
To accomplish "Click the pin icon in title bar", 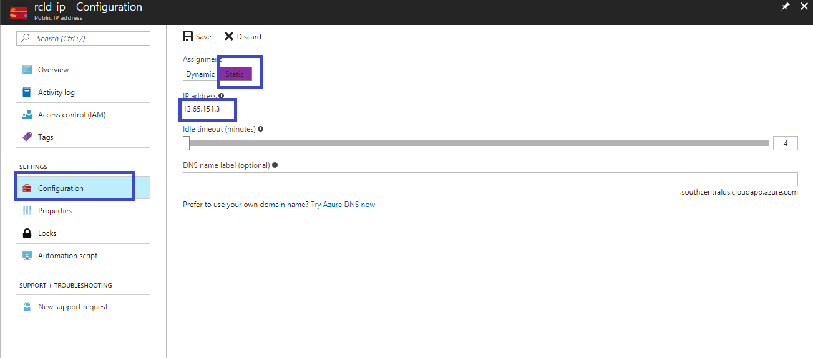I will (785, 6).
